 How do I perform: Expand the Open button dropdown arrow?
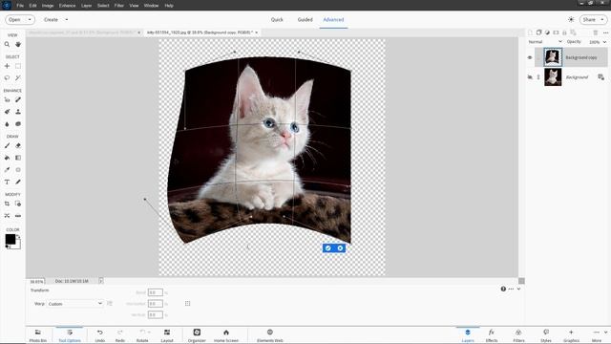pyautogui.click(x=30, y=19)
